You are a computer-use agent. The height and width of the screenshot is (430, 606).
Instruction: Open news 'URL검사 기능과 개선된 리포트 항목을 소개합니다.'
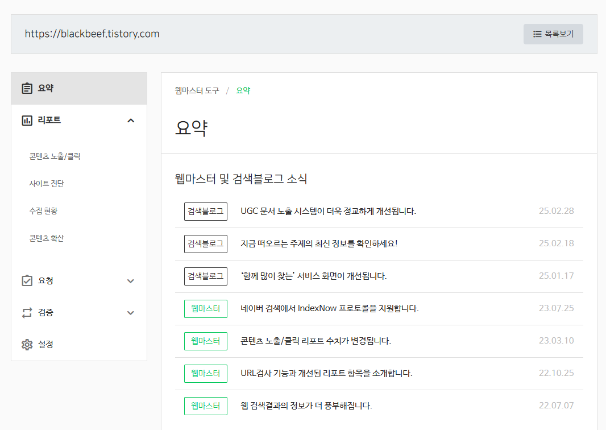tap(326, 373)
